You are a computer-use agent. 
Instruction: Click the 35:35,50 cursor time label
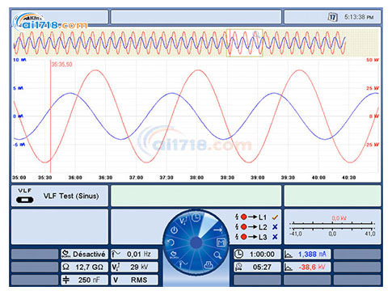pos(62,65)
